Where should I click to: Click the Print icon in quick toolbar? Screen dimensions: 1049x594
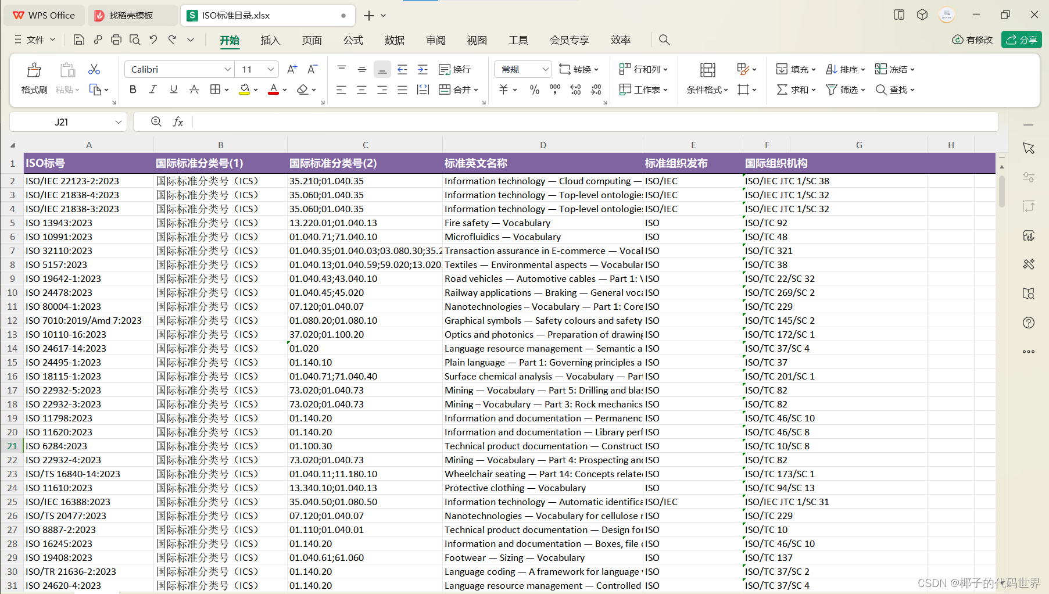pos(116,40)
